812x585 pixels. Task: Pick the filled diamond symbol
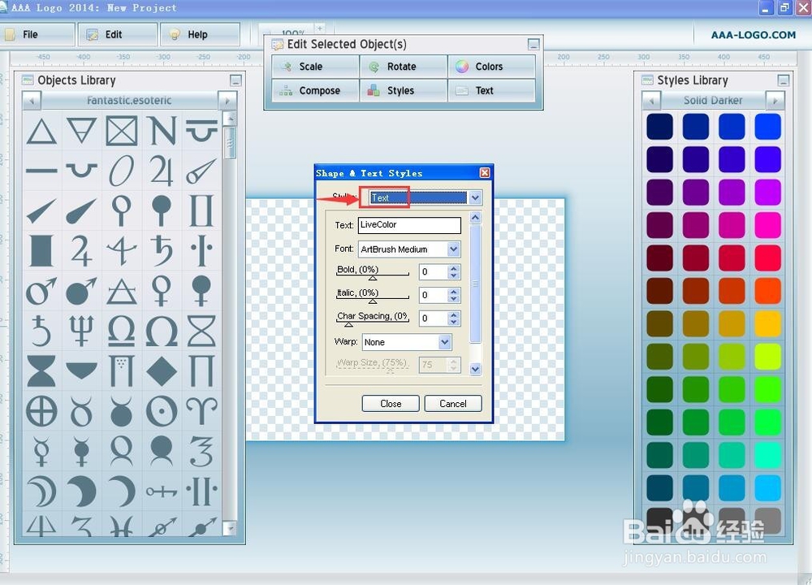[x=162, y=371]
